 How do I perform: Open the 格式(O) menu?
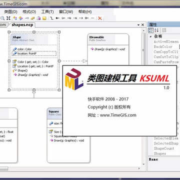click(x=29, y=12)
